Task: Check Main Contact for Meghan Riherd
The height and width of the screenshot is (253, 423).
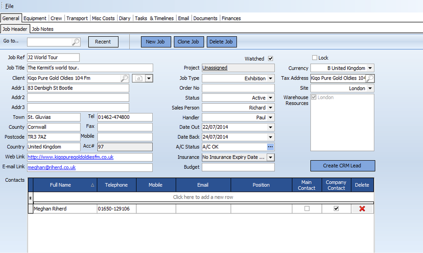Action: point(307,208)
